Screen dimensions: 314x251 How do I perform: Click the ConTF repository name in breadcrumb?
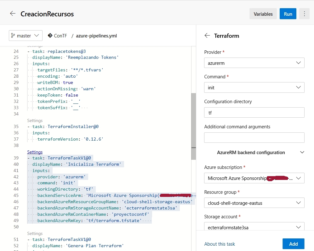click(x=60, y=36)
